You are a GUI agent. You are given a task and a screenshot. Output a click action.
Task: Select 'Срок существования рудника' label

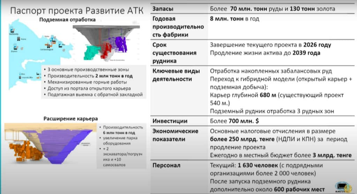click(174, 53)
